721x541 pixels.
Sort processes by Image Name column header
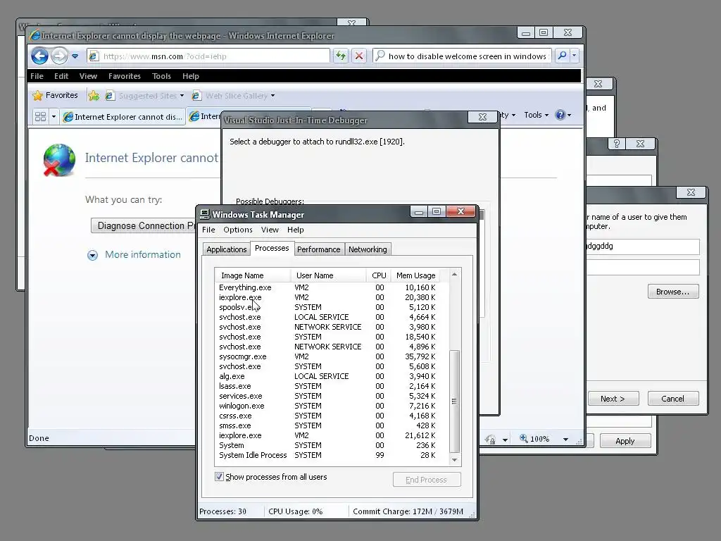pos(253,275)
